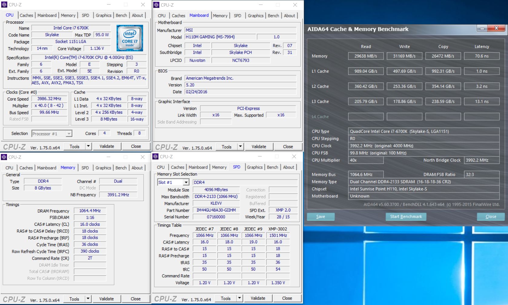The width and height of the screenshot is (508, 305).
Task: Click CPU-Z title icon in the CPU tab window
Action: point(4,5)
